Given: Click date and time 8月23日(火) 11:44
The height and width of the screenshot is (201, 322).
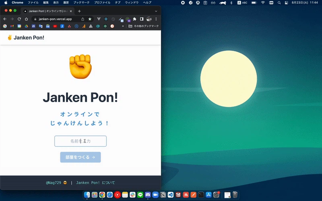Looking at the screenshot, I should pos(305,3).
